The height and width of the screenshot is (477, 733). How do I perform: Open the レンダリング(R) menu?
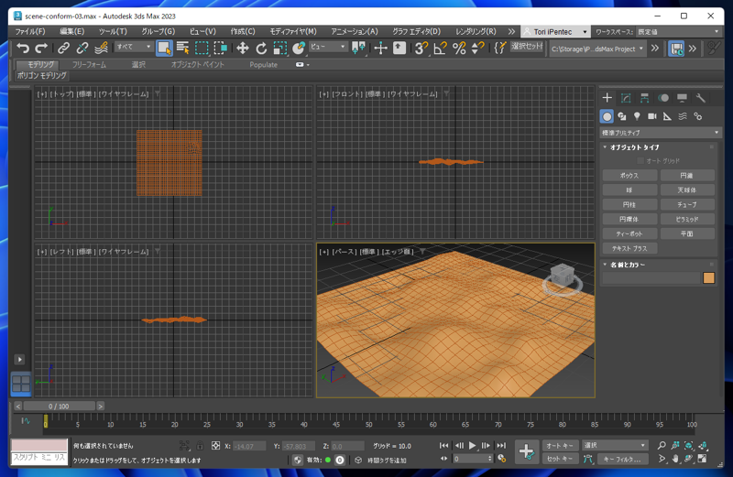(x=476, y=31)
